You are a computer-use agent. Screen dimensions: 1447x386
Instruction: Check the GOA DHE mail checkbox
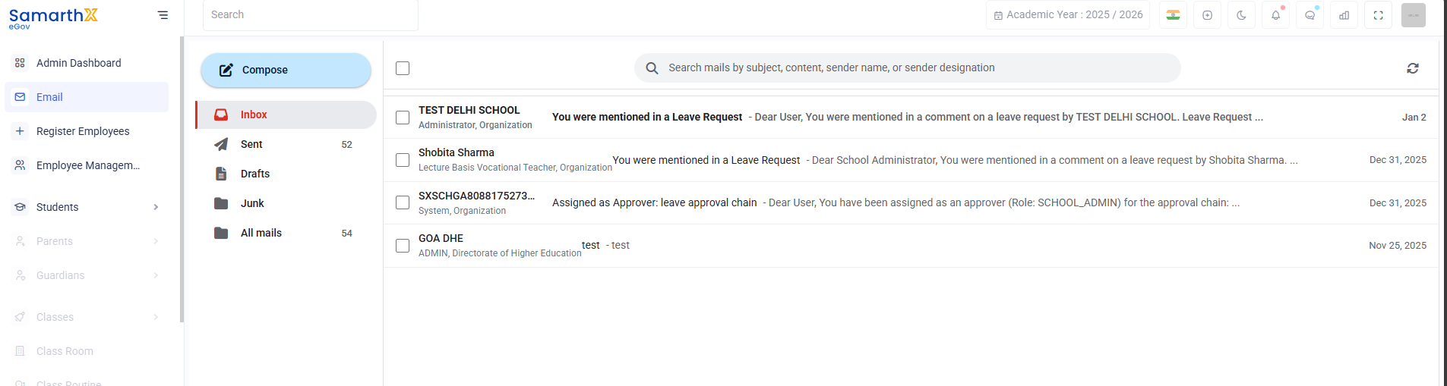(x=403, y=246)
